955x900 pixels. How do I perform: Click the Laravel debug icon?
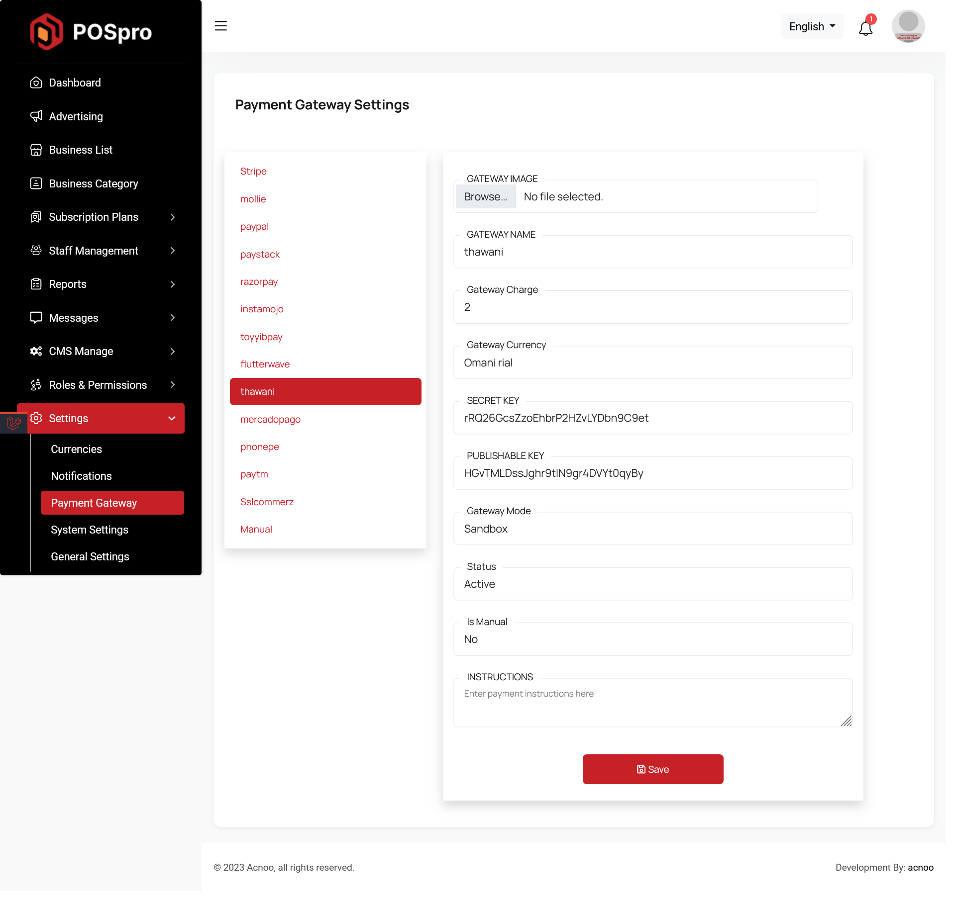[x=13, y=423]
